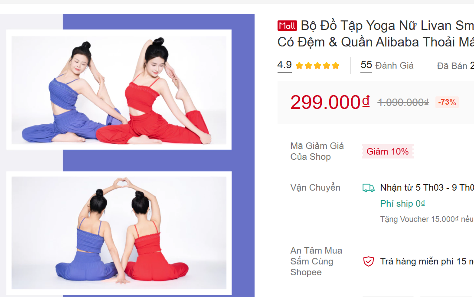
Task: Click the Tặng Voucher 15.000₫ note
Action: [427, 219]
